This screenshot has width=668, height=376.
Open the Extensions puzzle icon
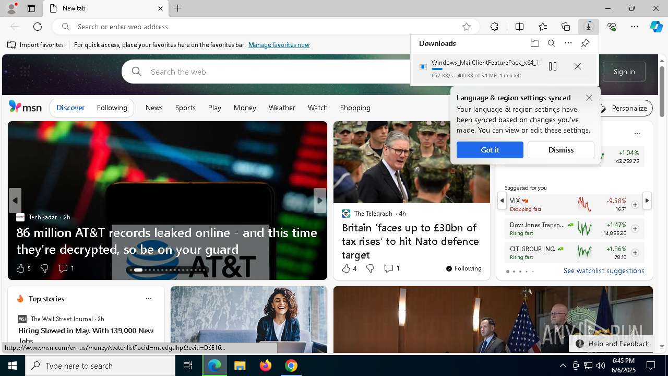pos(494,27)
